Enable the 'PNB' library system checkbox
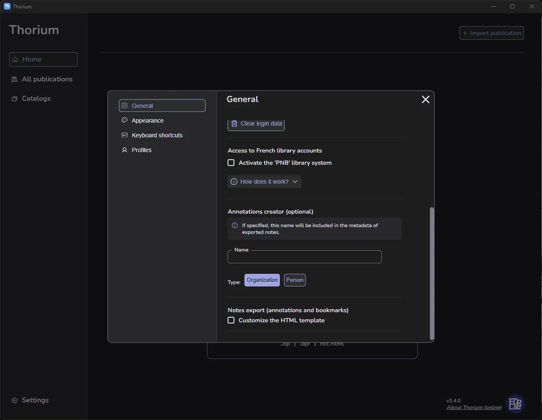This screenshot has width=542, height=420. click(x=231, y=163)
